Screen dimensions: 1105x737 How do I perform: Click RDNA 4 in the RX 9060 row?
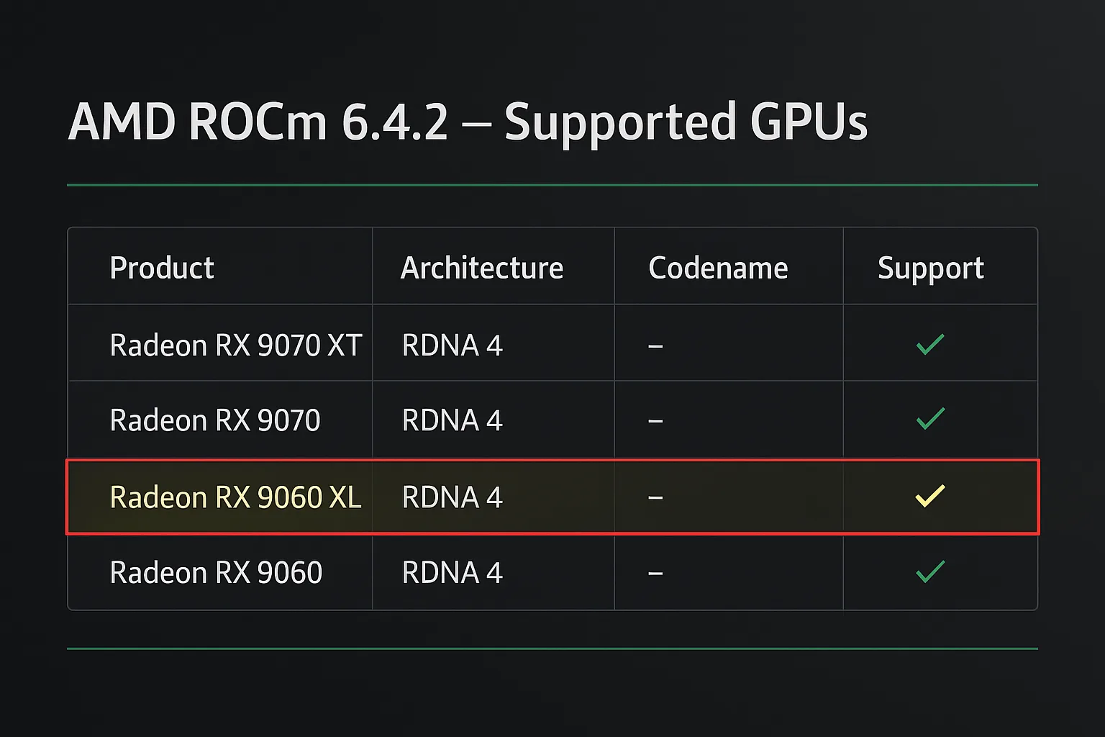tap(453, 573)
